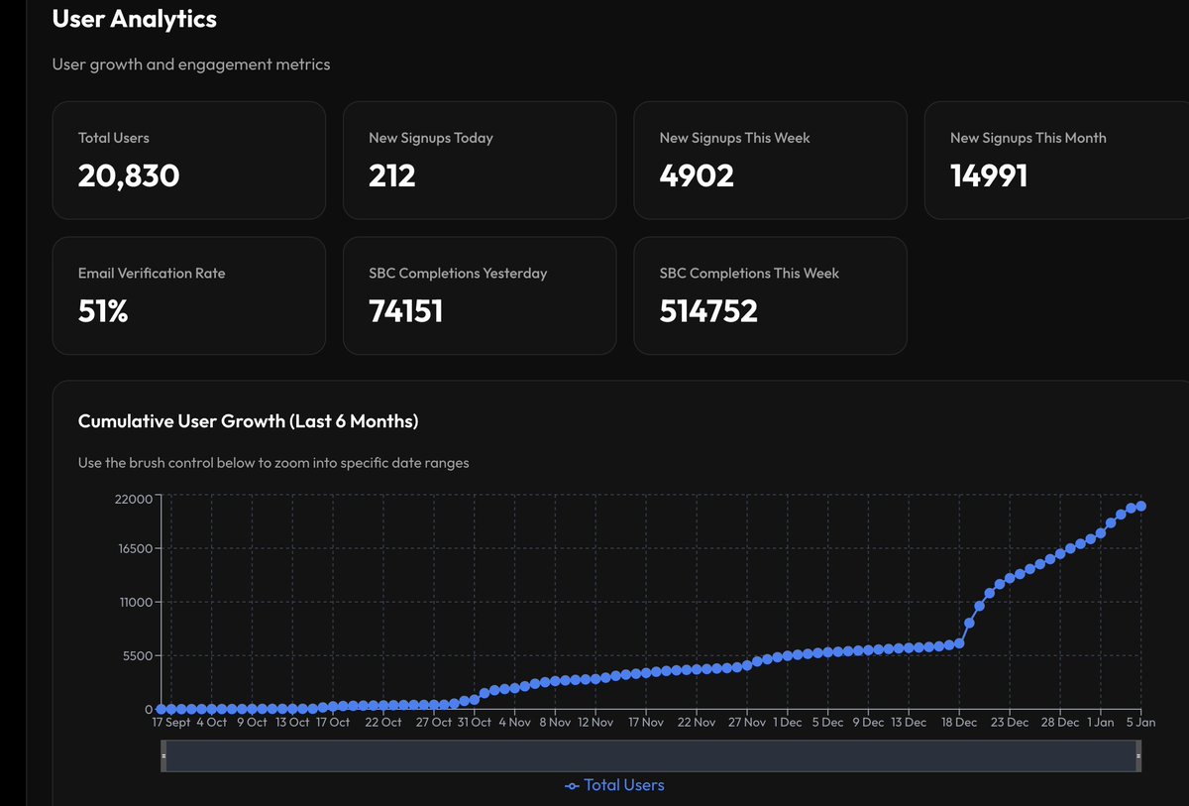Click the data point at 18 Dec
1189x806 pixels.
pos(959,643)
